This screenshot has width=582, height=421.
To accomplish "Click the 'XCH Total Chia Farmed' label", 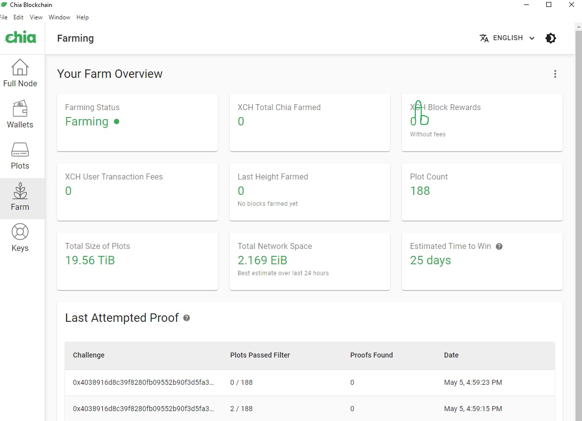I will point(279,107).
